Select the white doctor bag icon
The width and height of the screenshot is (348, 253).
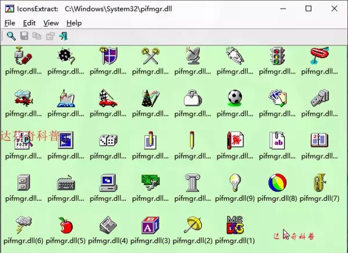coord(193,98)
